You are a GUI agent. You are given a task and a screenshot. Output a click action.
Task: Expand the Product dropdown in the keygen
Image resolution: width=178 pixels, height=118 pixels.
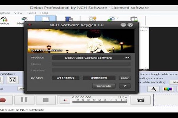click(91, 58)
